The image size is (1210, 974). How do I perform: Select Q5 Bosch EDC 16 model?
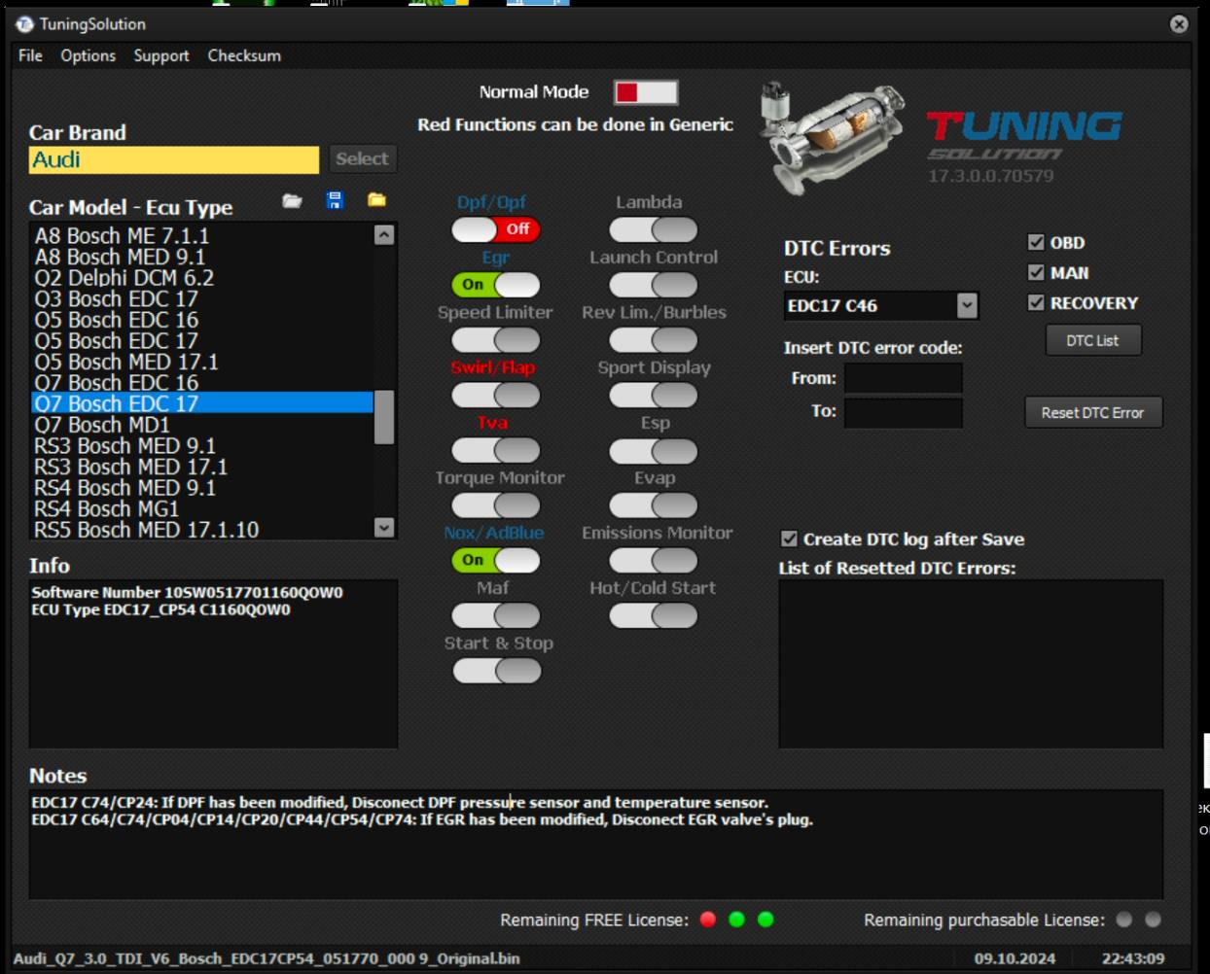point(202,320)
